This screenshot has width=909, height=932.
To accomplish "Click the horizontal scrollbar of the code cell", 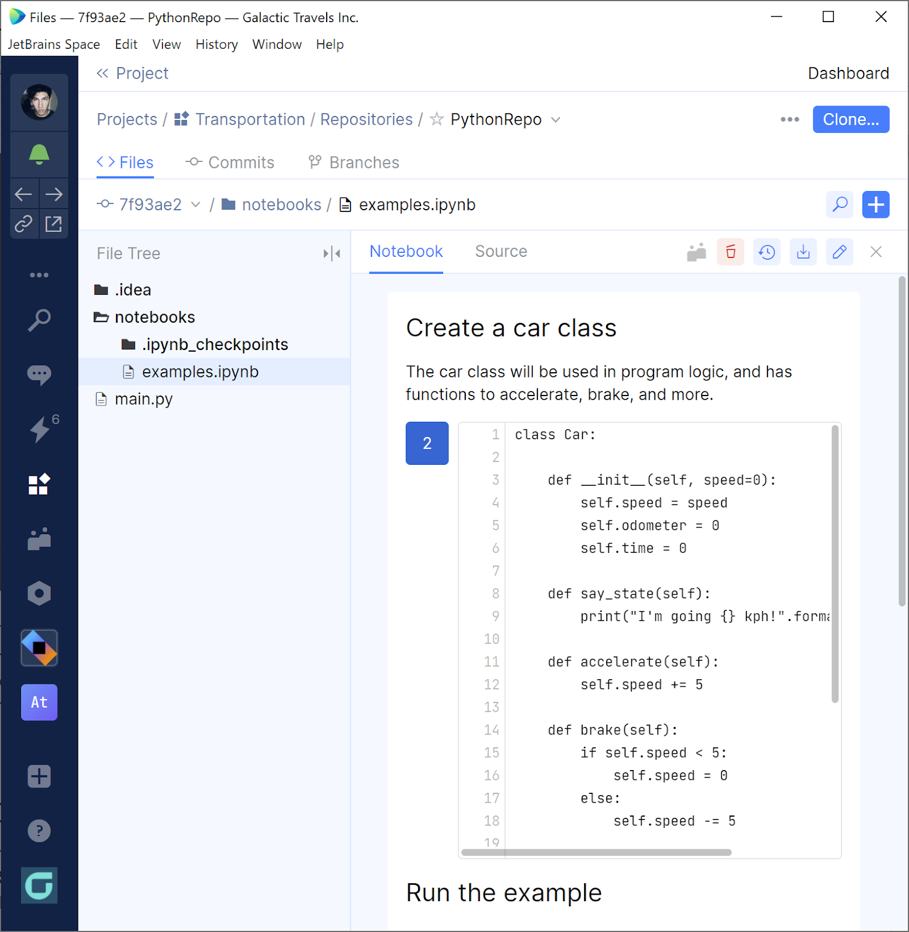I will [x=596, y=852].
